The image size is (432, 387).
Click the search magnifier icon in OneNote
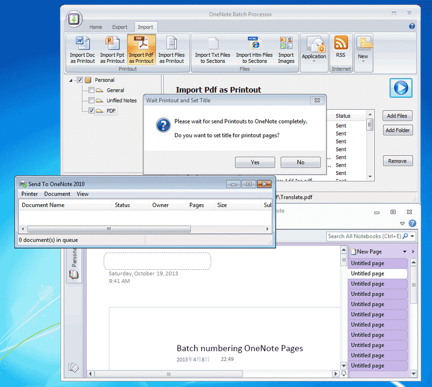tap(405, 236)
